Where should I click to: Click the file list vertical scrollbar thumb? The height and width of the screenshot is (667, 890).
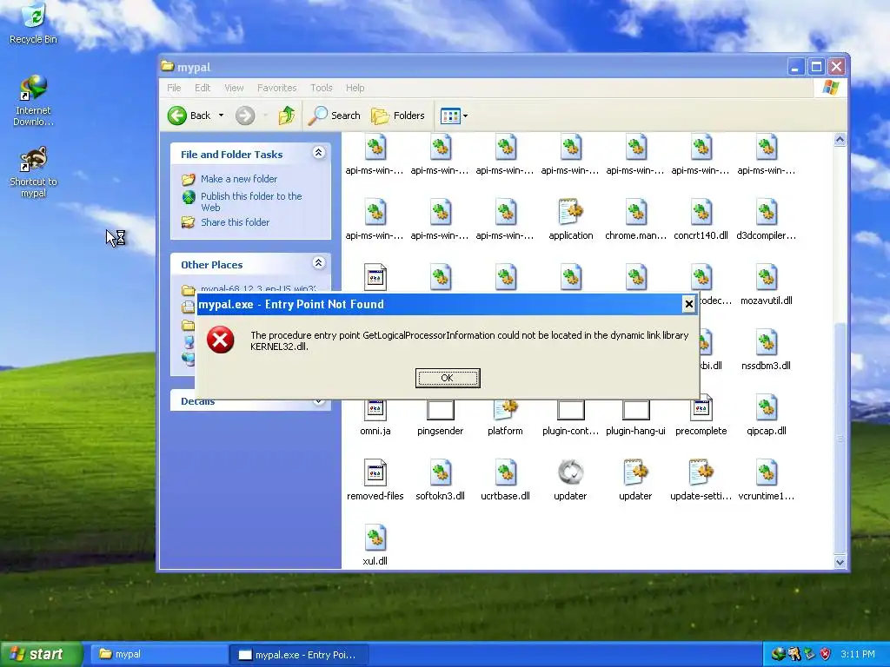(840, 439)
